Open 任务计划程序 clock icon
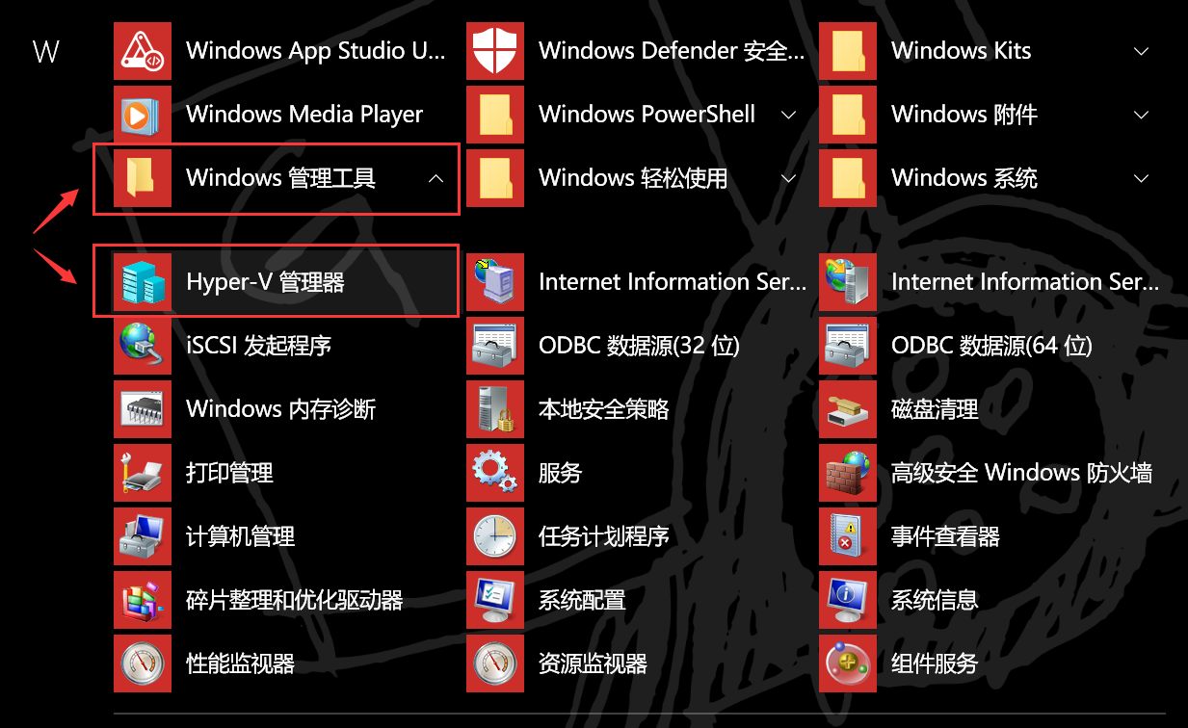This screenshot has height=728, width=1188. coord(495,535)
